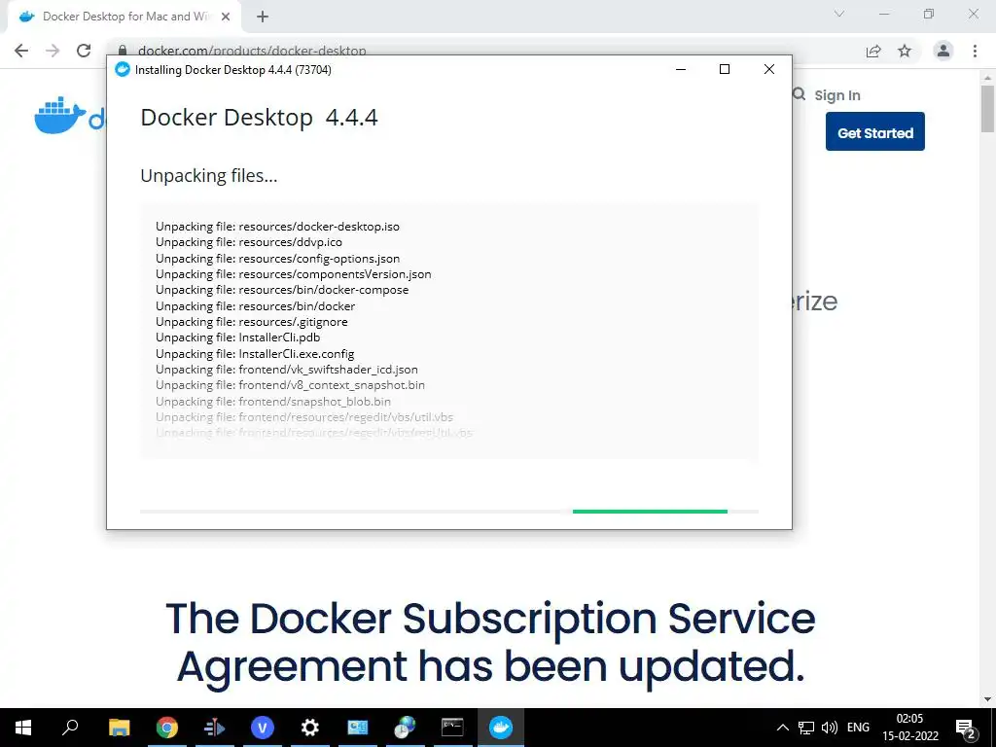The width and height of the screenshot is (996, 747).
Task: Open File Explorer from the taskbar
Action: 119,728
